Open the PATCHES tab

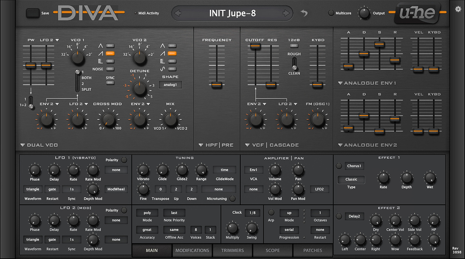coord(313,250)
